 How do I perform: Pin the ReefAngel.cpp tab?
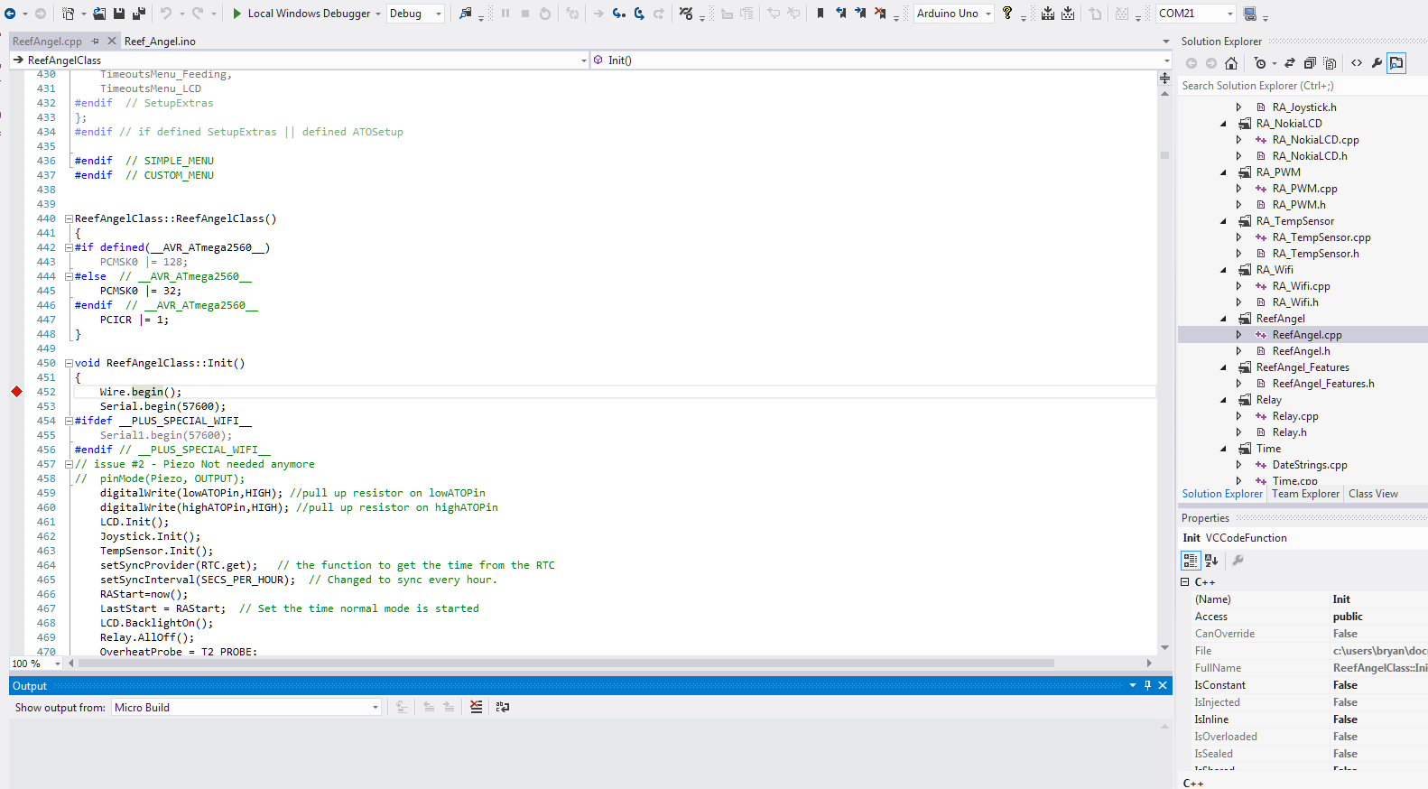click(x=96, y=41)
